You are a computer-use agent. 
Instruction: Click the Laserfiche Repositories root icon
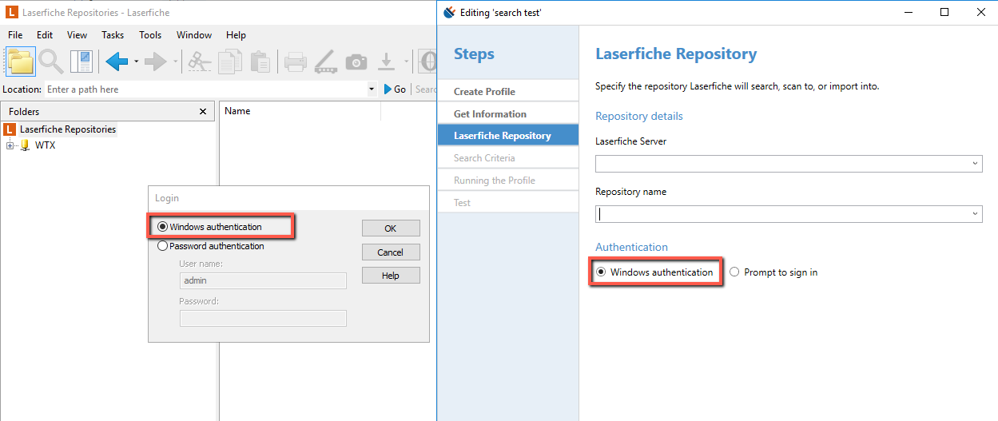click(x=10, y=129)
